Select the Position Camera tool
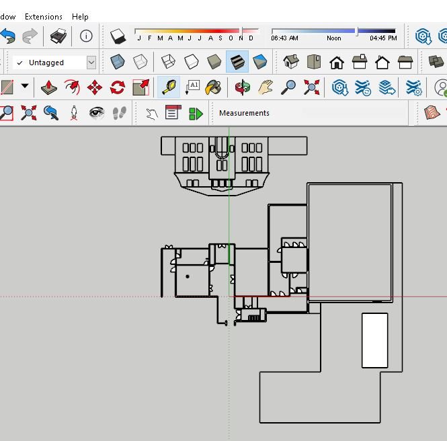447x441 pixels. pyautogui.click(x=74, y=112)
